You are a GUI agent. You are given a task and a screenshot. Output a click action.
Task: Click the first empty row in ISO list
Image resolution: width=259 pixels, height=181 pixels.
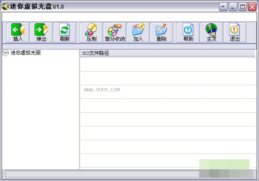click(x=168, y=65)
